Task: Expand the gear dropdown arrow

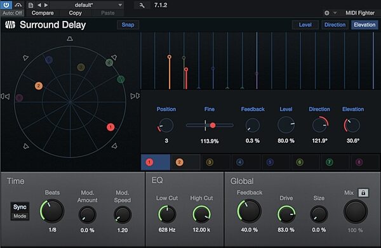Action: click(x=335, y=13)
